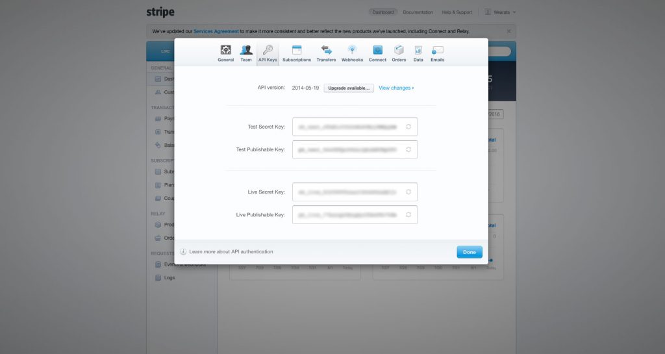Open the Connect settings tab icon
This screenshot has height=354, width=665.
pos(377,50)
